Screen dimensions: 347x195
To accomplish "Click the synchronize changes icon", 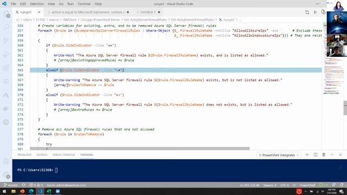I will pyautogui.click(x=23, y=185).
